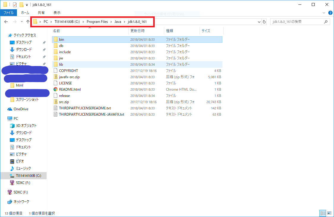Viewport: 334px width, 217px height.
Task: Select the jre folder icon
Action: click(x=56, y=58)
